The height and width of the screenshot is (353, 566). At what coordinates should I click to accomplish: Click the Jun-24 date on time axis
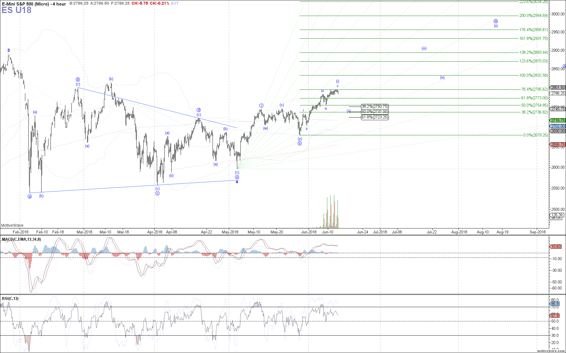(362, 232)
